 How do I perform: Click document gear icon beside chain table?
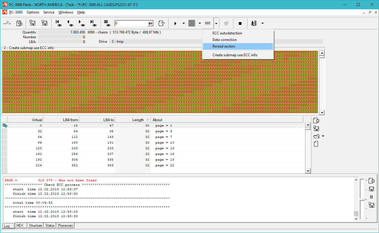(317, 121)
